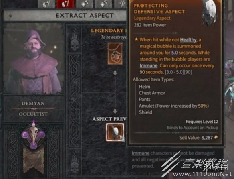Click Demyan's portrait

pyautogui.click(x=34, y=59)
